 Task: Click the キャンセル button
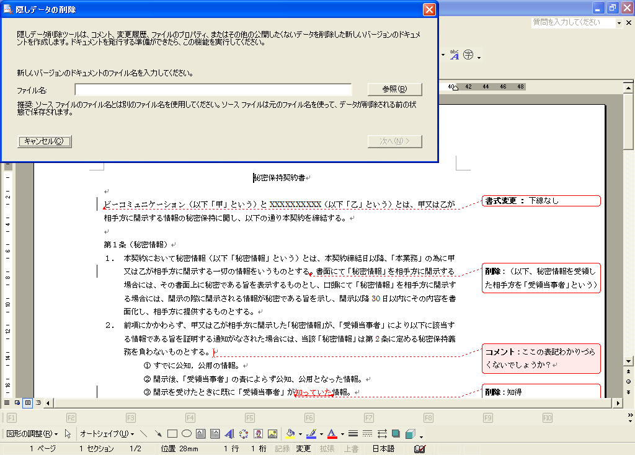coord(45,141)
